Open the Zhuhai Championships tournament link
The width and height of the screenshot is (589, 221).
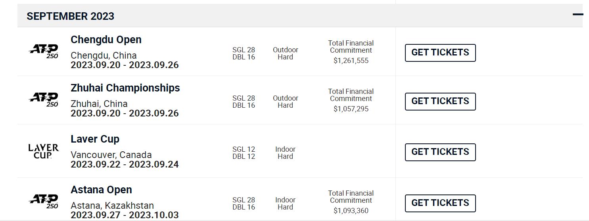[x=125, y=88]
